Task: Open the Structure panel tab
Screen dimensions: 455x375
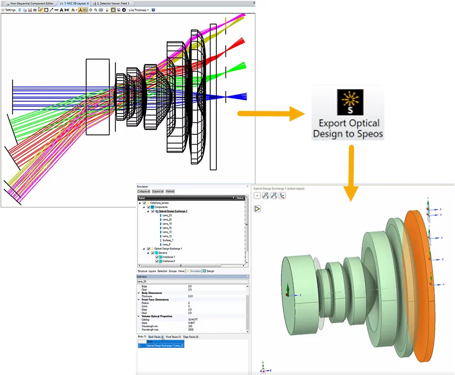Action: coord(142,271)
